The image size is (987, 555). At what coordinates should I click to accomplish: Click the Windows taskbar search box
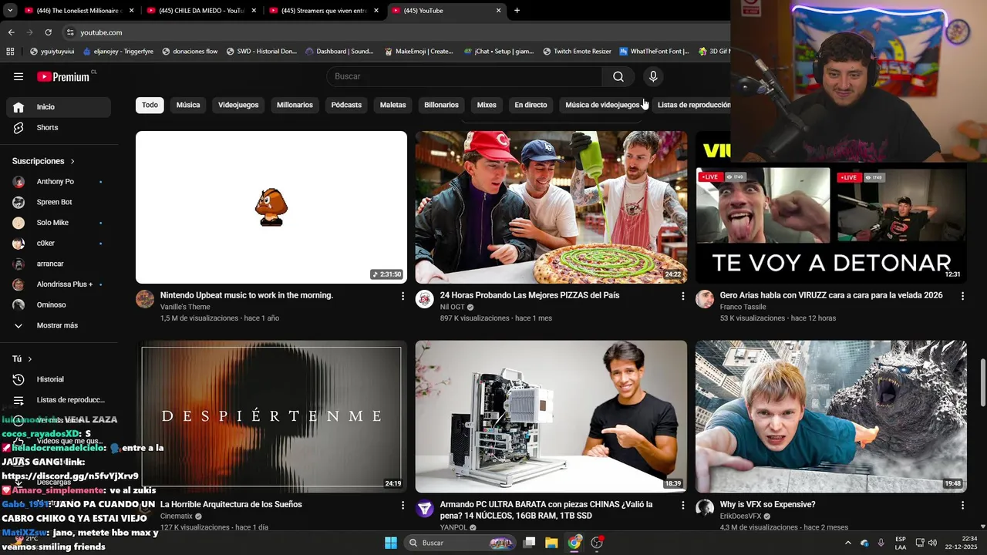pyautogui.click(x=460, y=543)
